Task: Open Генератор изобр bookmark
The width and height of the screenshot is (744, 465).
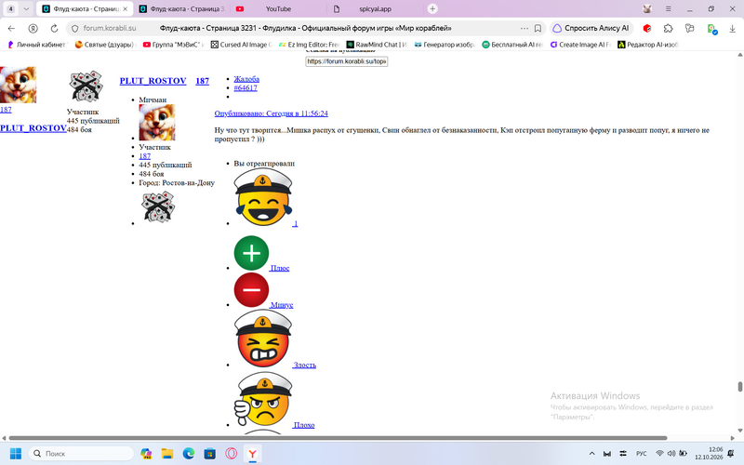Action: point(445,45)
